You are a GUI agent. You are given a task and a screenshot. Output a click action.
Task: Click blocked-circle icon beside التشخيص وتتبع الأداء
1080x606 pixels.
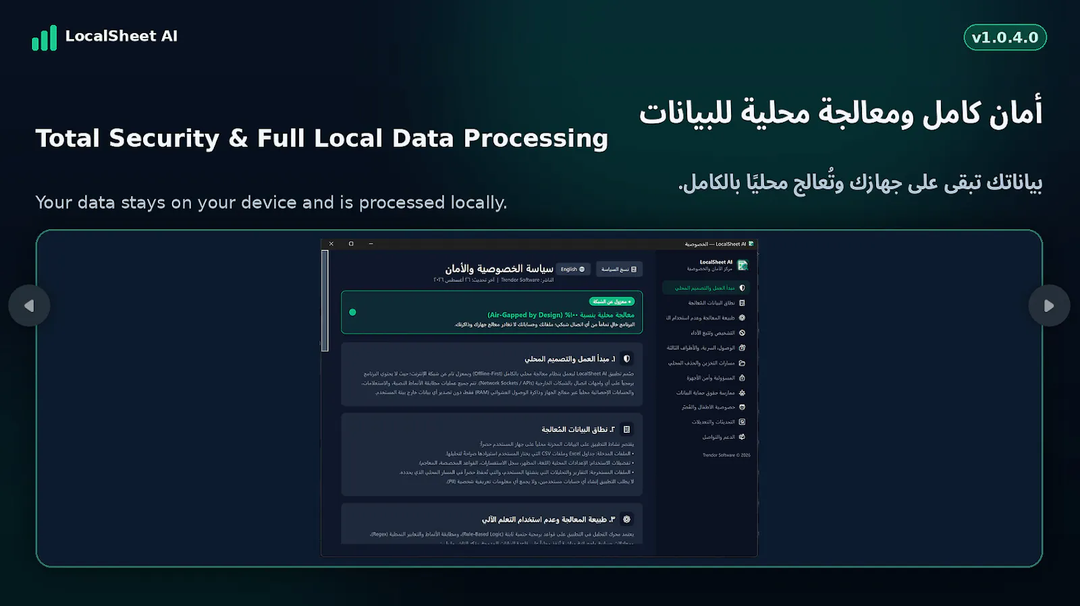click(x=742, y=333)
